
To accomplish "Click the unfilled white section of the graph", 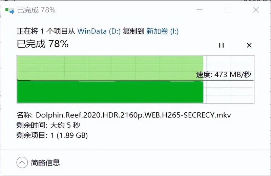I will (x=229, y=80).
